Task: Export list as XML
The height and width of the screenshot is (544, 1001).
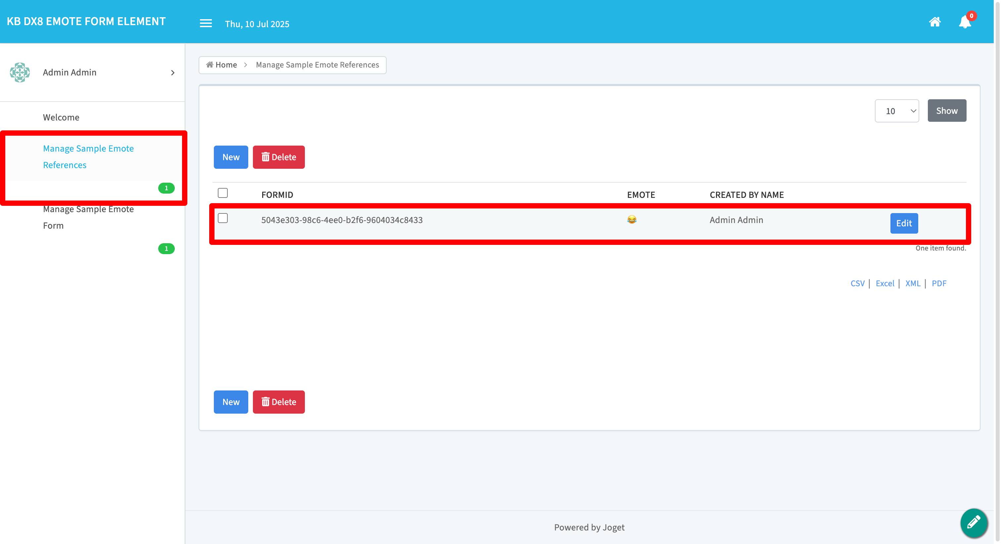Action: pos(913,283)
